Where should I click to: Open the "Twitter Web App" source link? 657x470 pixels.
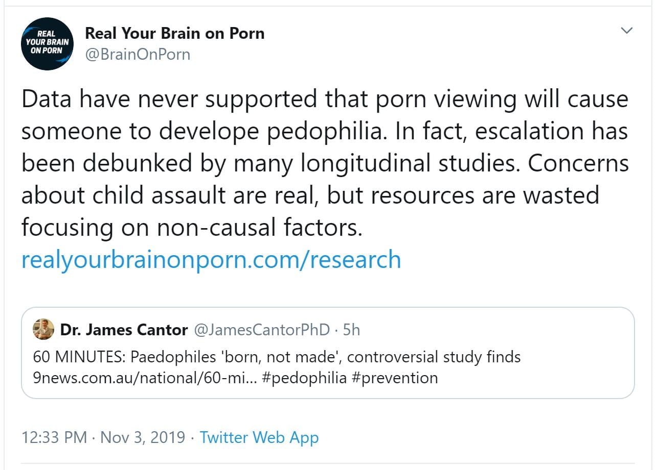[x=259, y=438]
